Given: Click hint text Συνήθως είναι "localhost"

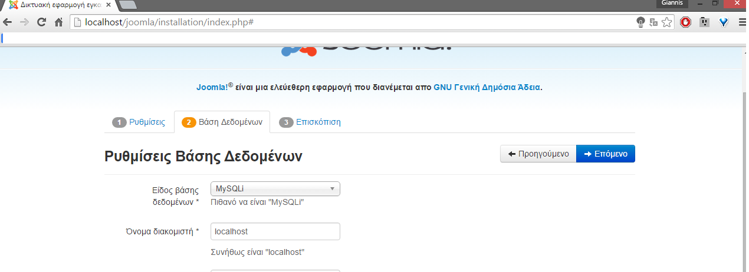Looking at the screenshot, I should pos(257,252).
